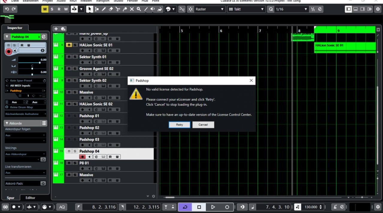Open the Transport menu
Image resolution: width=383 pixels, height=213 pixels.
tap(102, 1)
